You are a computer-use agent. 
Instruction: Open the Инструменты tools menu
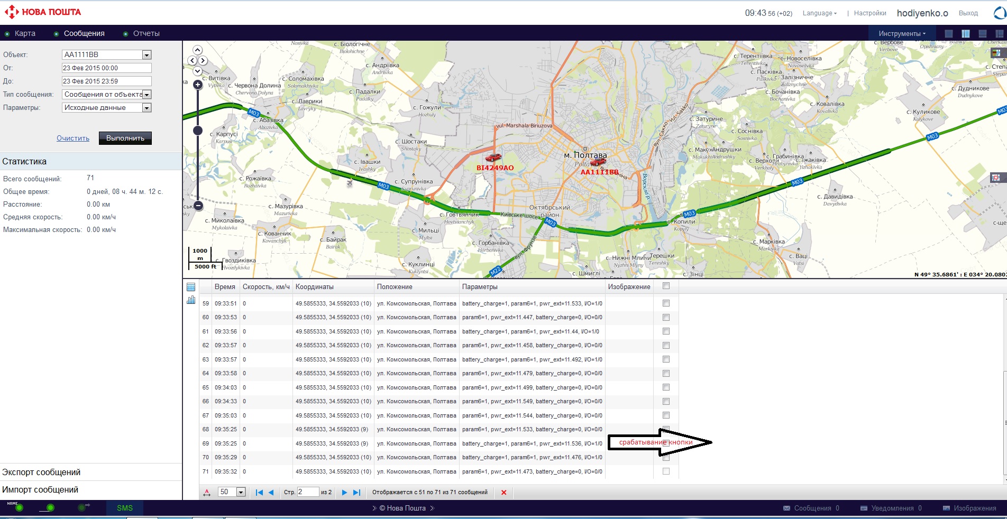(x=902, y=33)
